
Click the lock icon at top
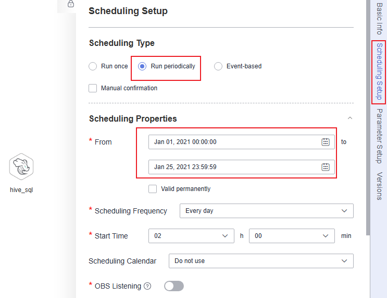click(71, 4)
